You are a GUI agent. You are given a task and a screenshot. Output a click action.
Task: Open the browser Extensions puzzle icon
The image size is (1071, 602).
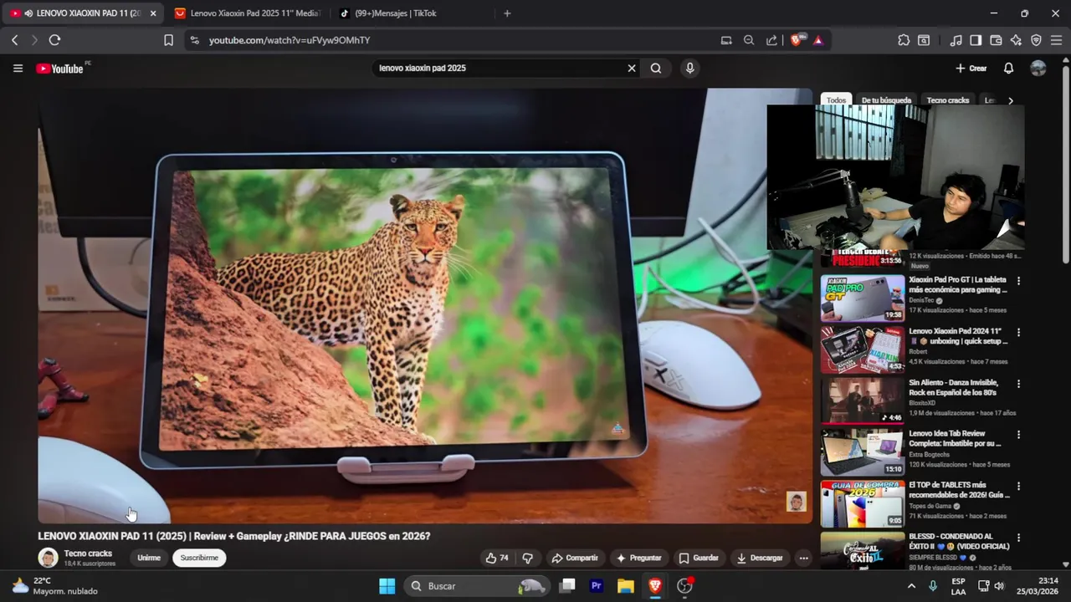pos(904,40)
